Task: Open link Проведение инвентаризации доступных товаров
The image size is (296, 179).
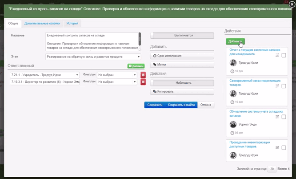Action: [250, 144]
